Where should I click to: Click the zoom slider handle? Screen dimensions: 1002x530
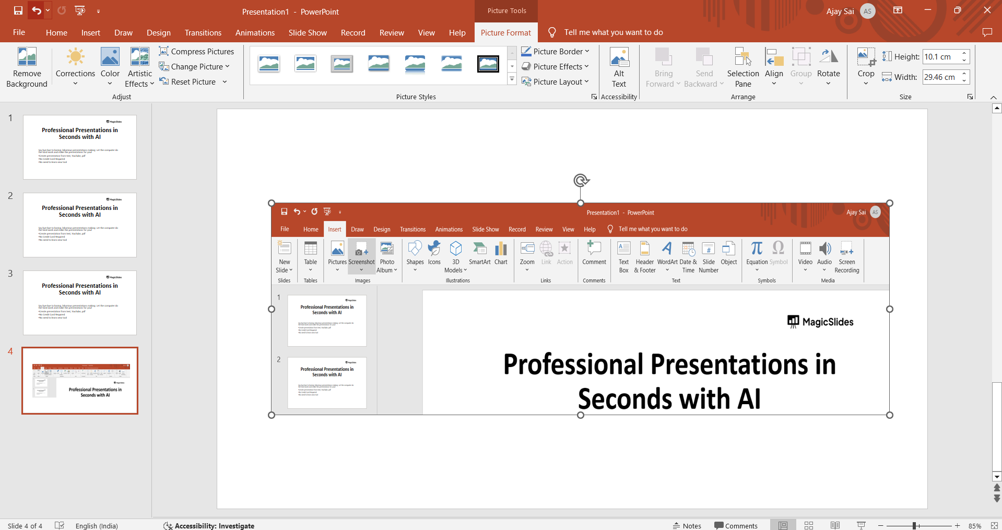[914, 525]
